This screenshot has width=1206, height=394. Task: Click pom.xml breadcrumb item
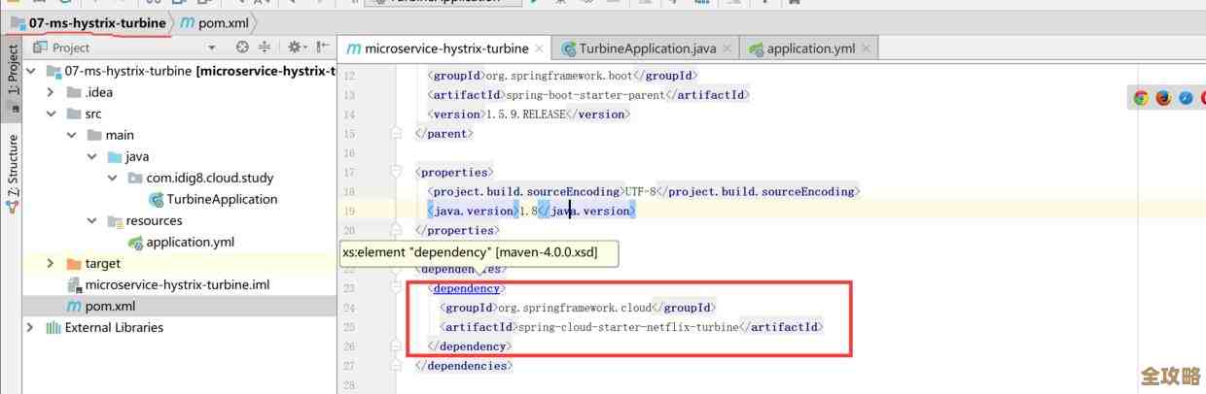(x=214, y=21)
